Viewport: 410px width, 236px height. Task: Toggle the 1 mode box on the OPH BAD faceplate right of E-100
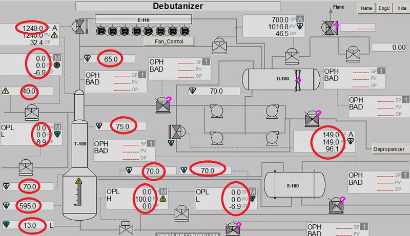[x=405, y=175]
